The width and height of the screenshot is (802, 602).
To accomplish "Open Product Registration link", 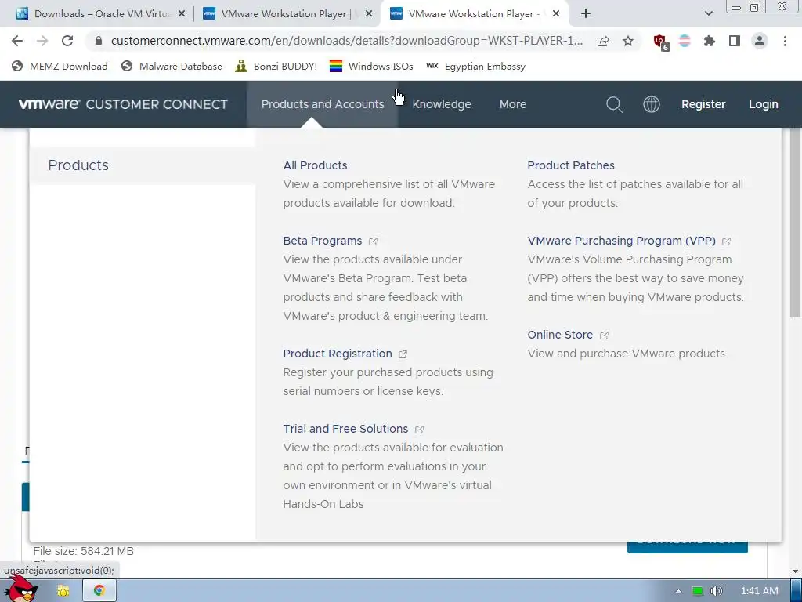I will coord(338,354).
